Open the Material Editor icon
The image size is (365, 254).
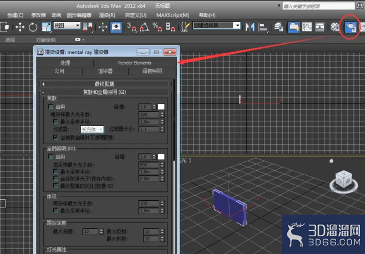334,27
